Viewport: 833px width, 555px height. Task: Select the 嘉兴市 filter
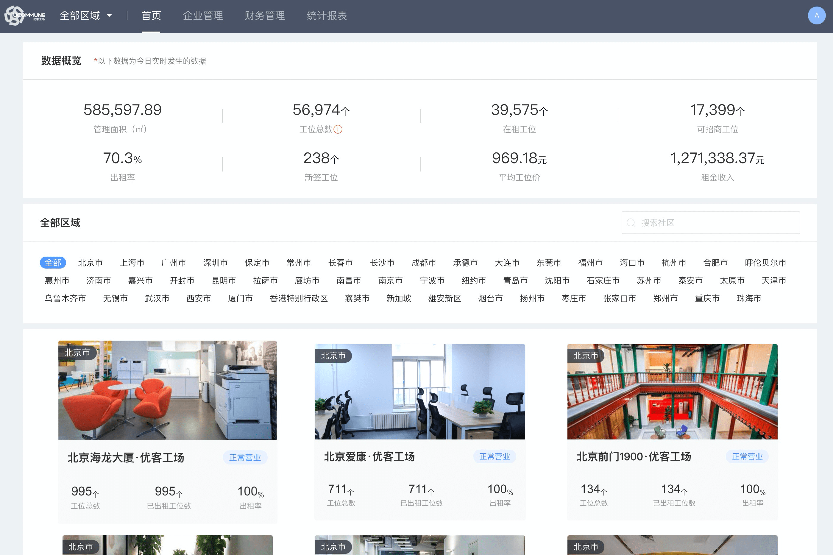click(x=141, y=281)
